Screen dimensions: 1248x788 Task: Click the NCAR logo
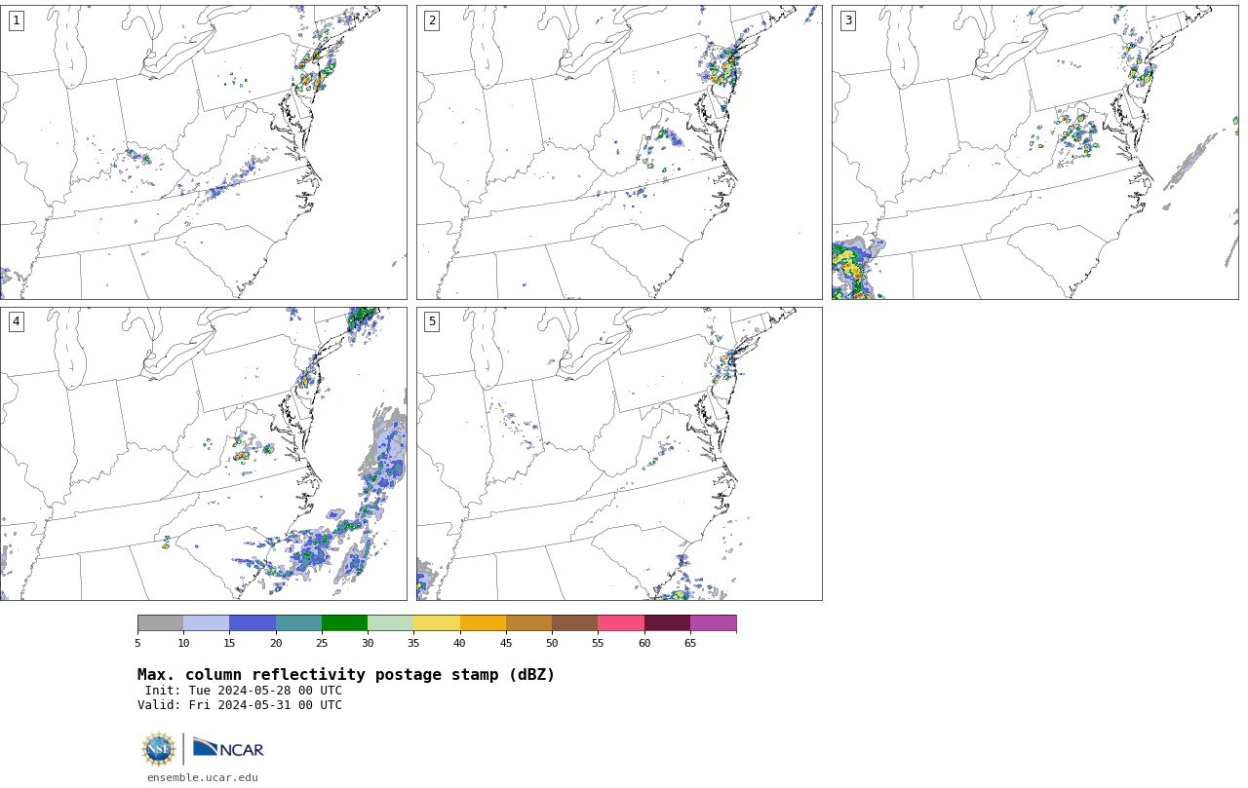(228, 748)
